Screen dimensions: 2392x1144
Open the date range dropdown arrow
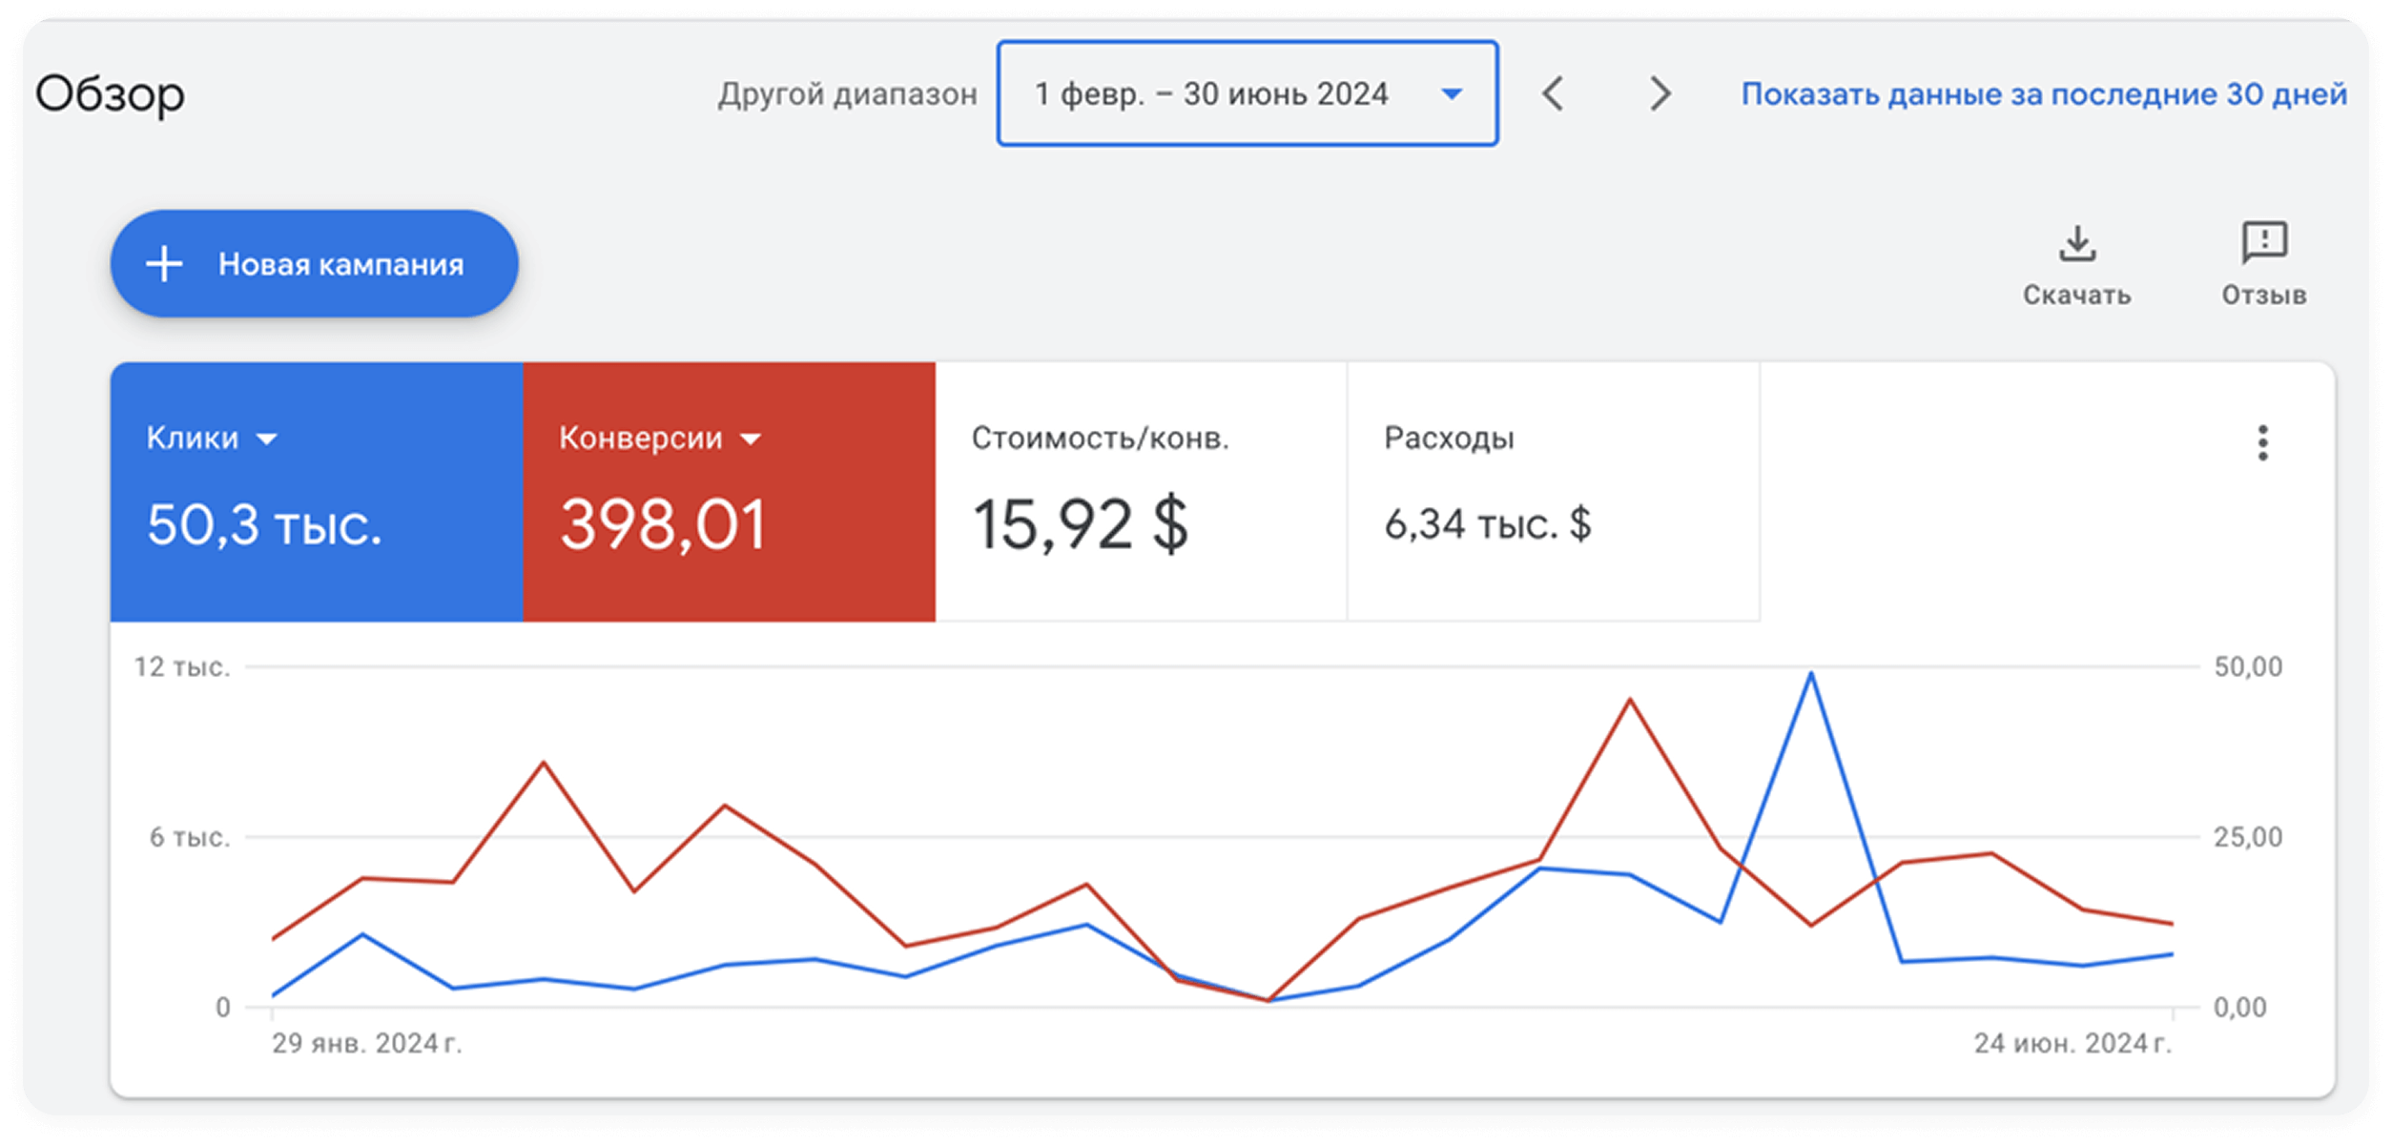pos(1452,93)
